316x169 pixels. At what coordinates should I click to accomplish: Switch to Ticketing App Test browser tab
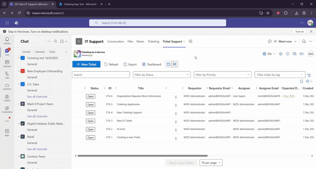tap(80, 4)
